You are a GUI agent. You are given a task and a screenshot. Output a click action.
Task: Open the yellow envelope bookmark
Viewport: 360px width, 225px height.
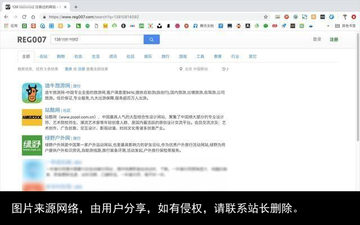click(x=105, y=26)
